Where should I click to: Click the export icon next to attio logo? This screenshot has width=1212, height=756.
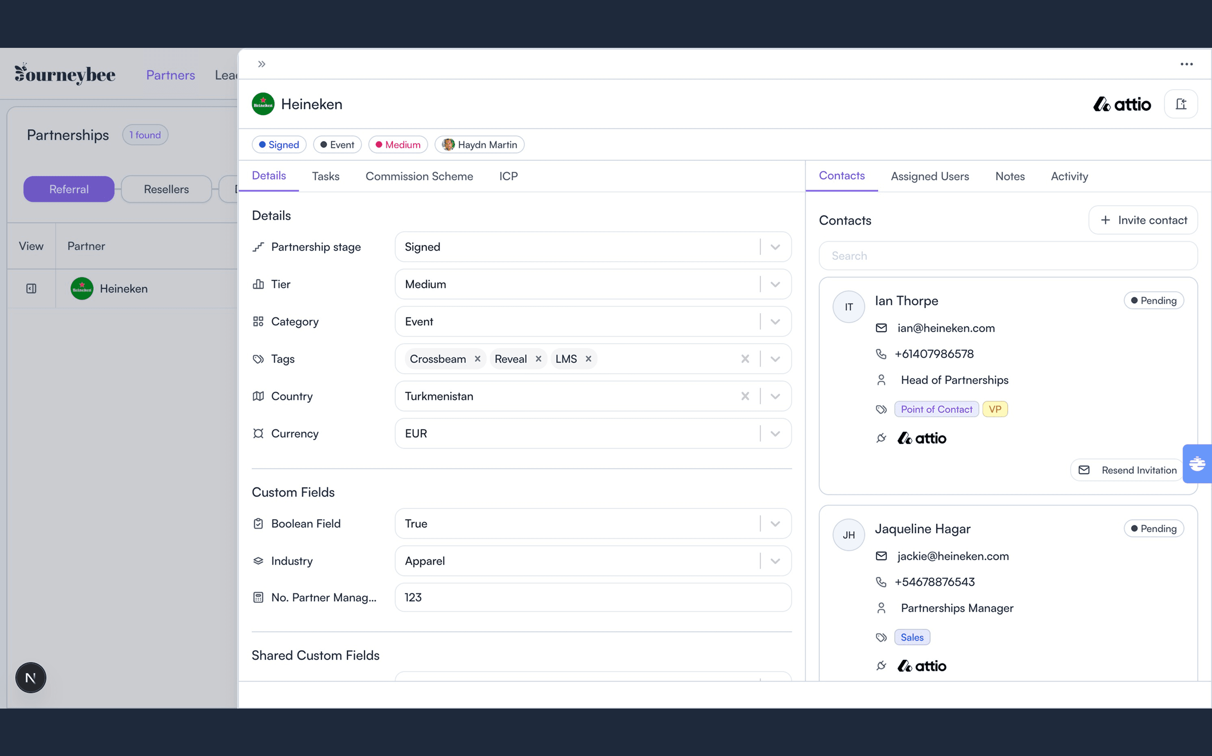(1180, 104)
